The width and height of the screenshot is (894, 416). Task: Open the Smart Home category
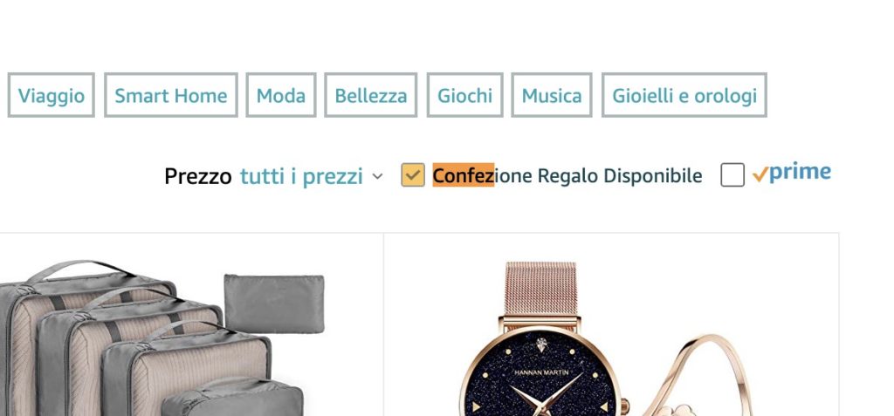click(x=170, y=95)
